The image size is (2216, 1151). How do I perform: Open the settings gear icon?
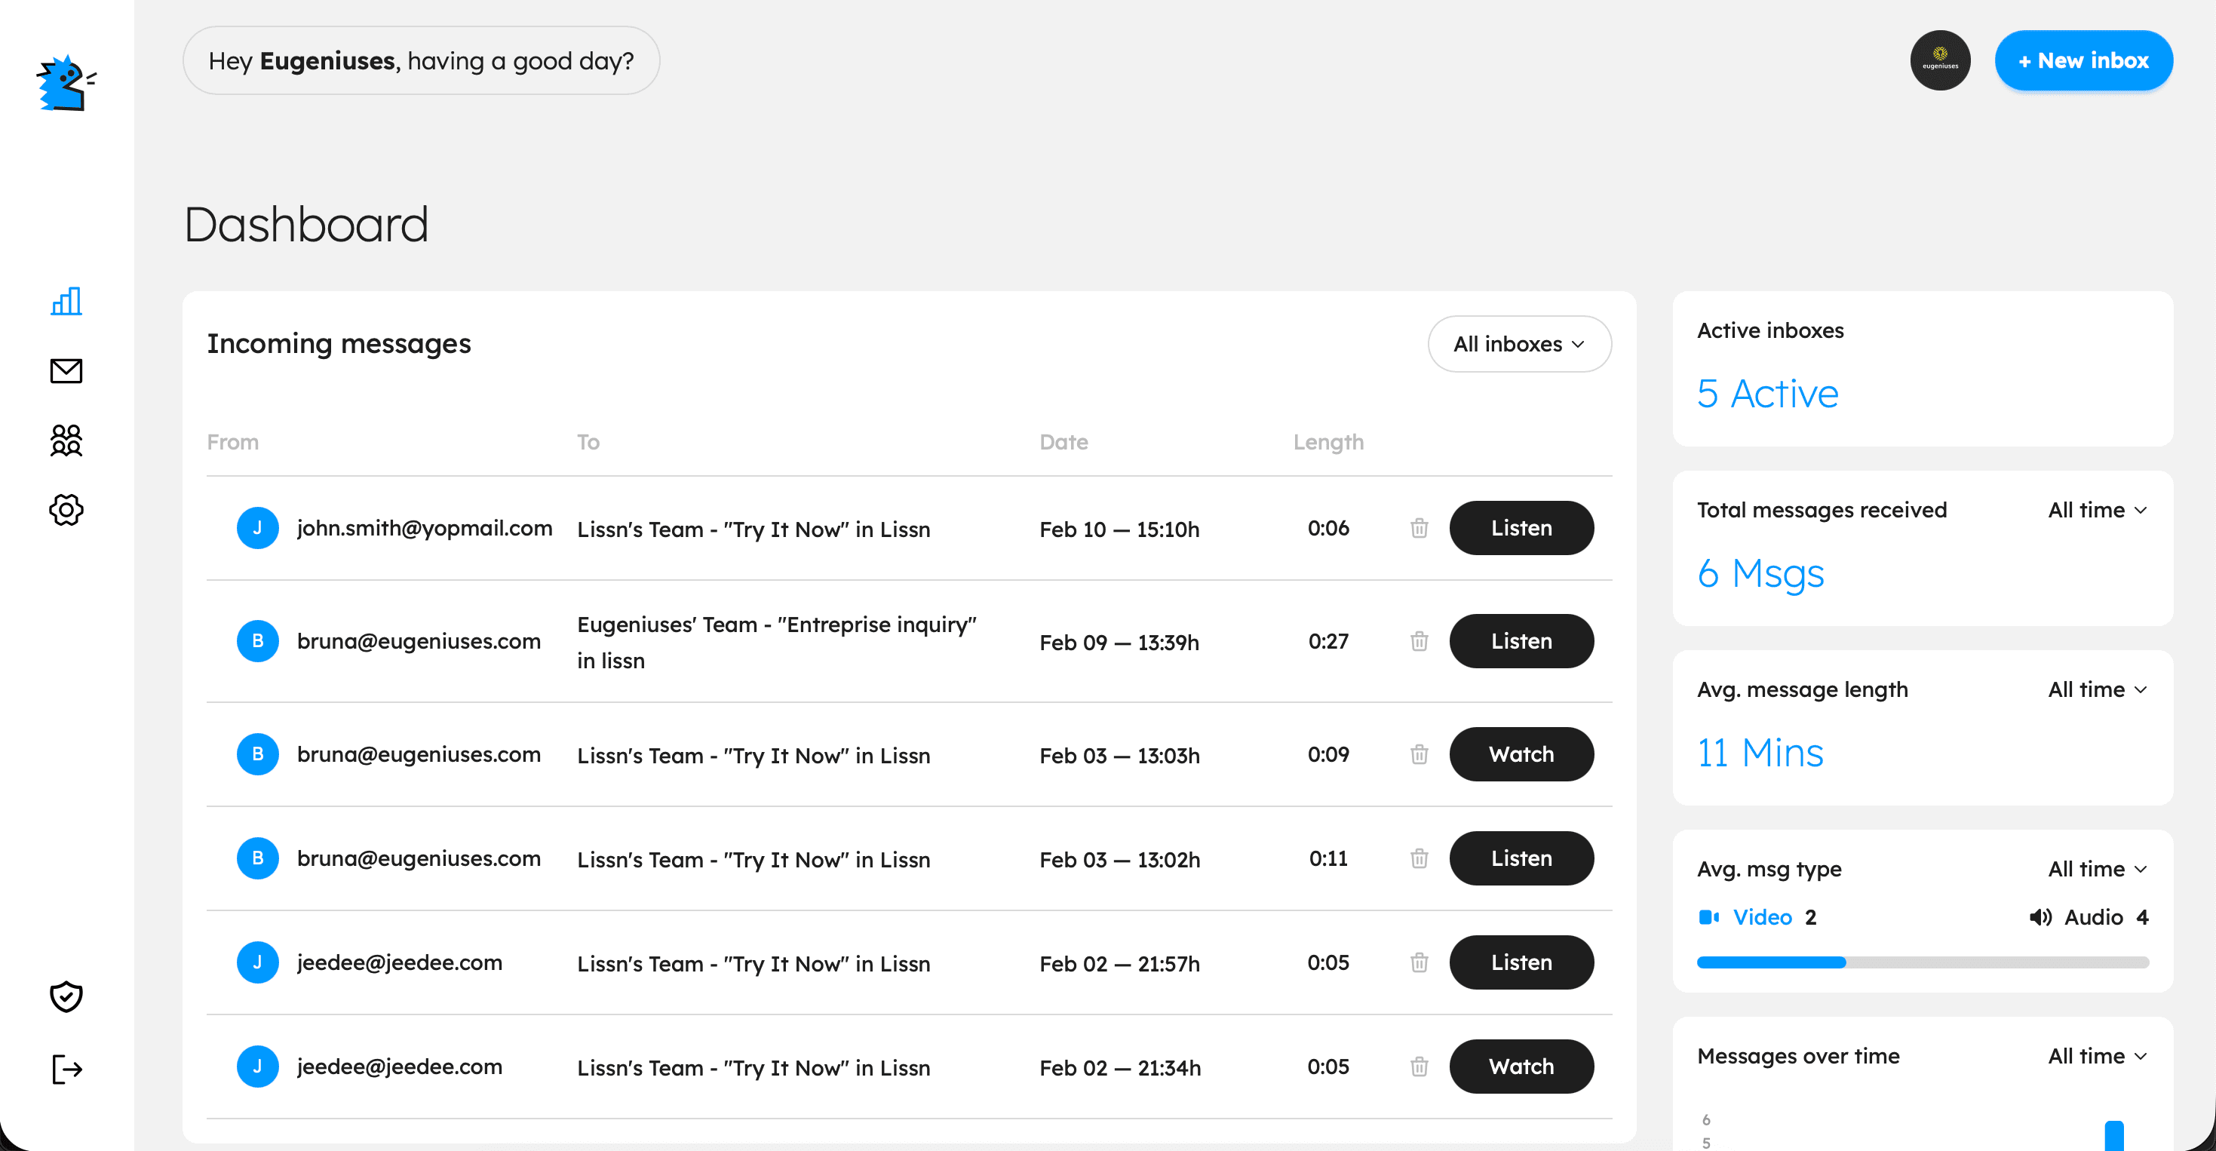click(x=66, y=510)
